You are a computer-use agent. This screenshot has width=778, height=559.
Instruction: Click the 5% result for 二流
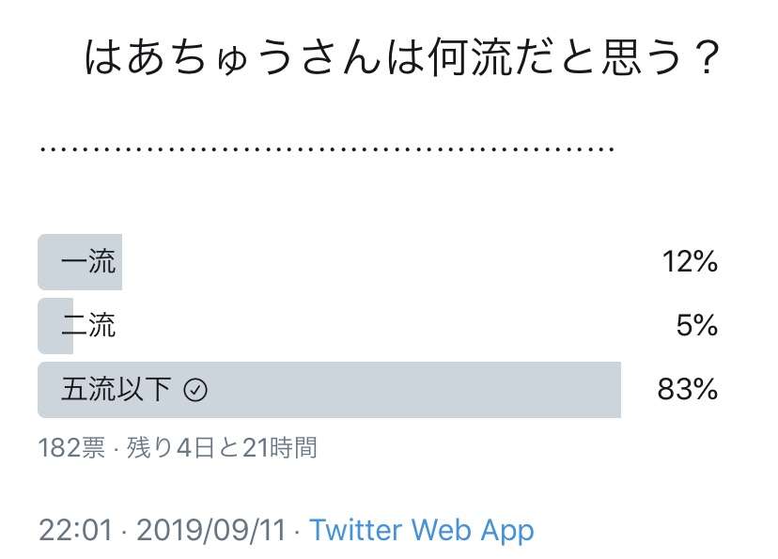pos(697,325)
